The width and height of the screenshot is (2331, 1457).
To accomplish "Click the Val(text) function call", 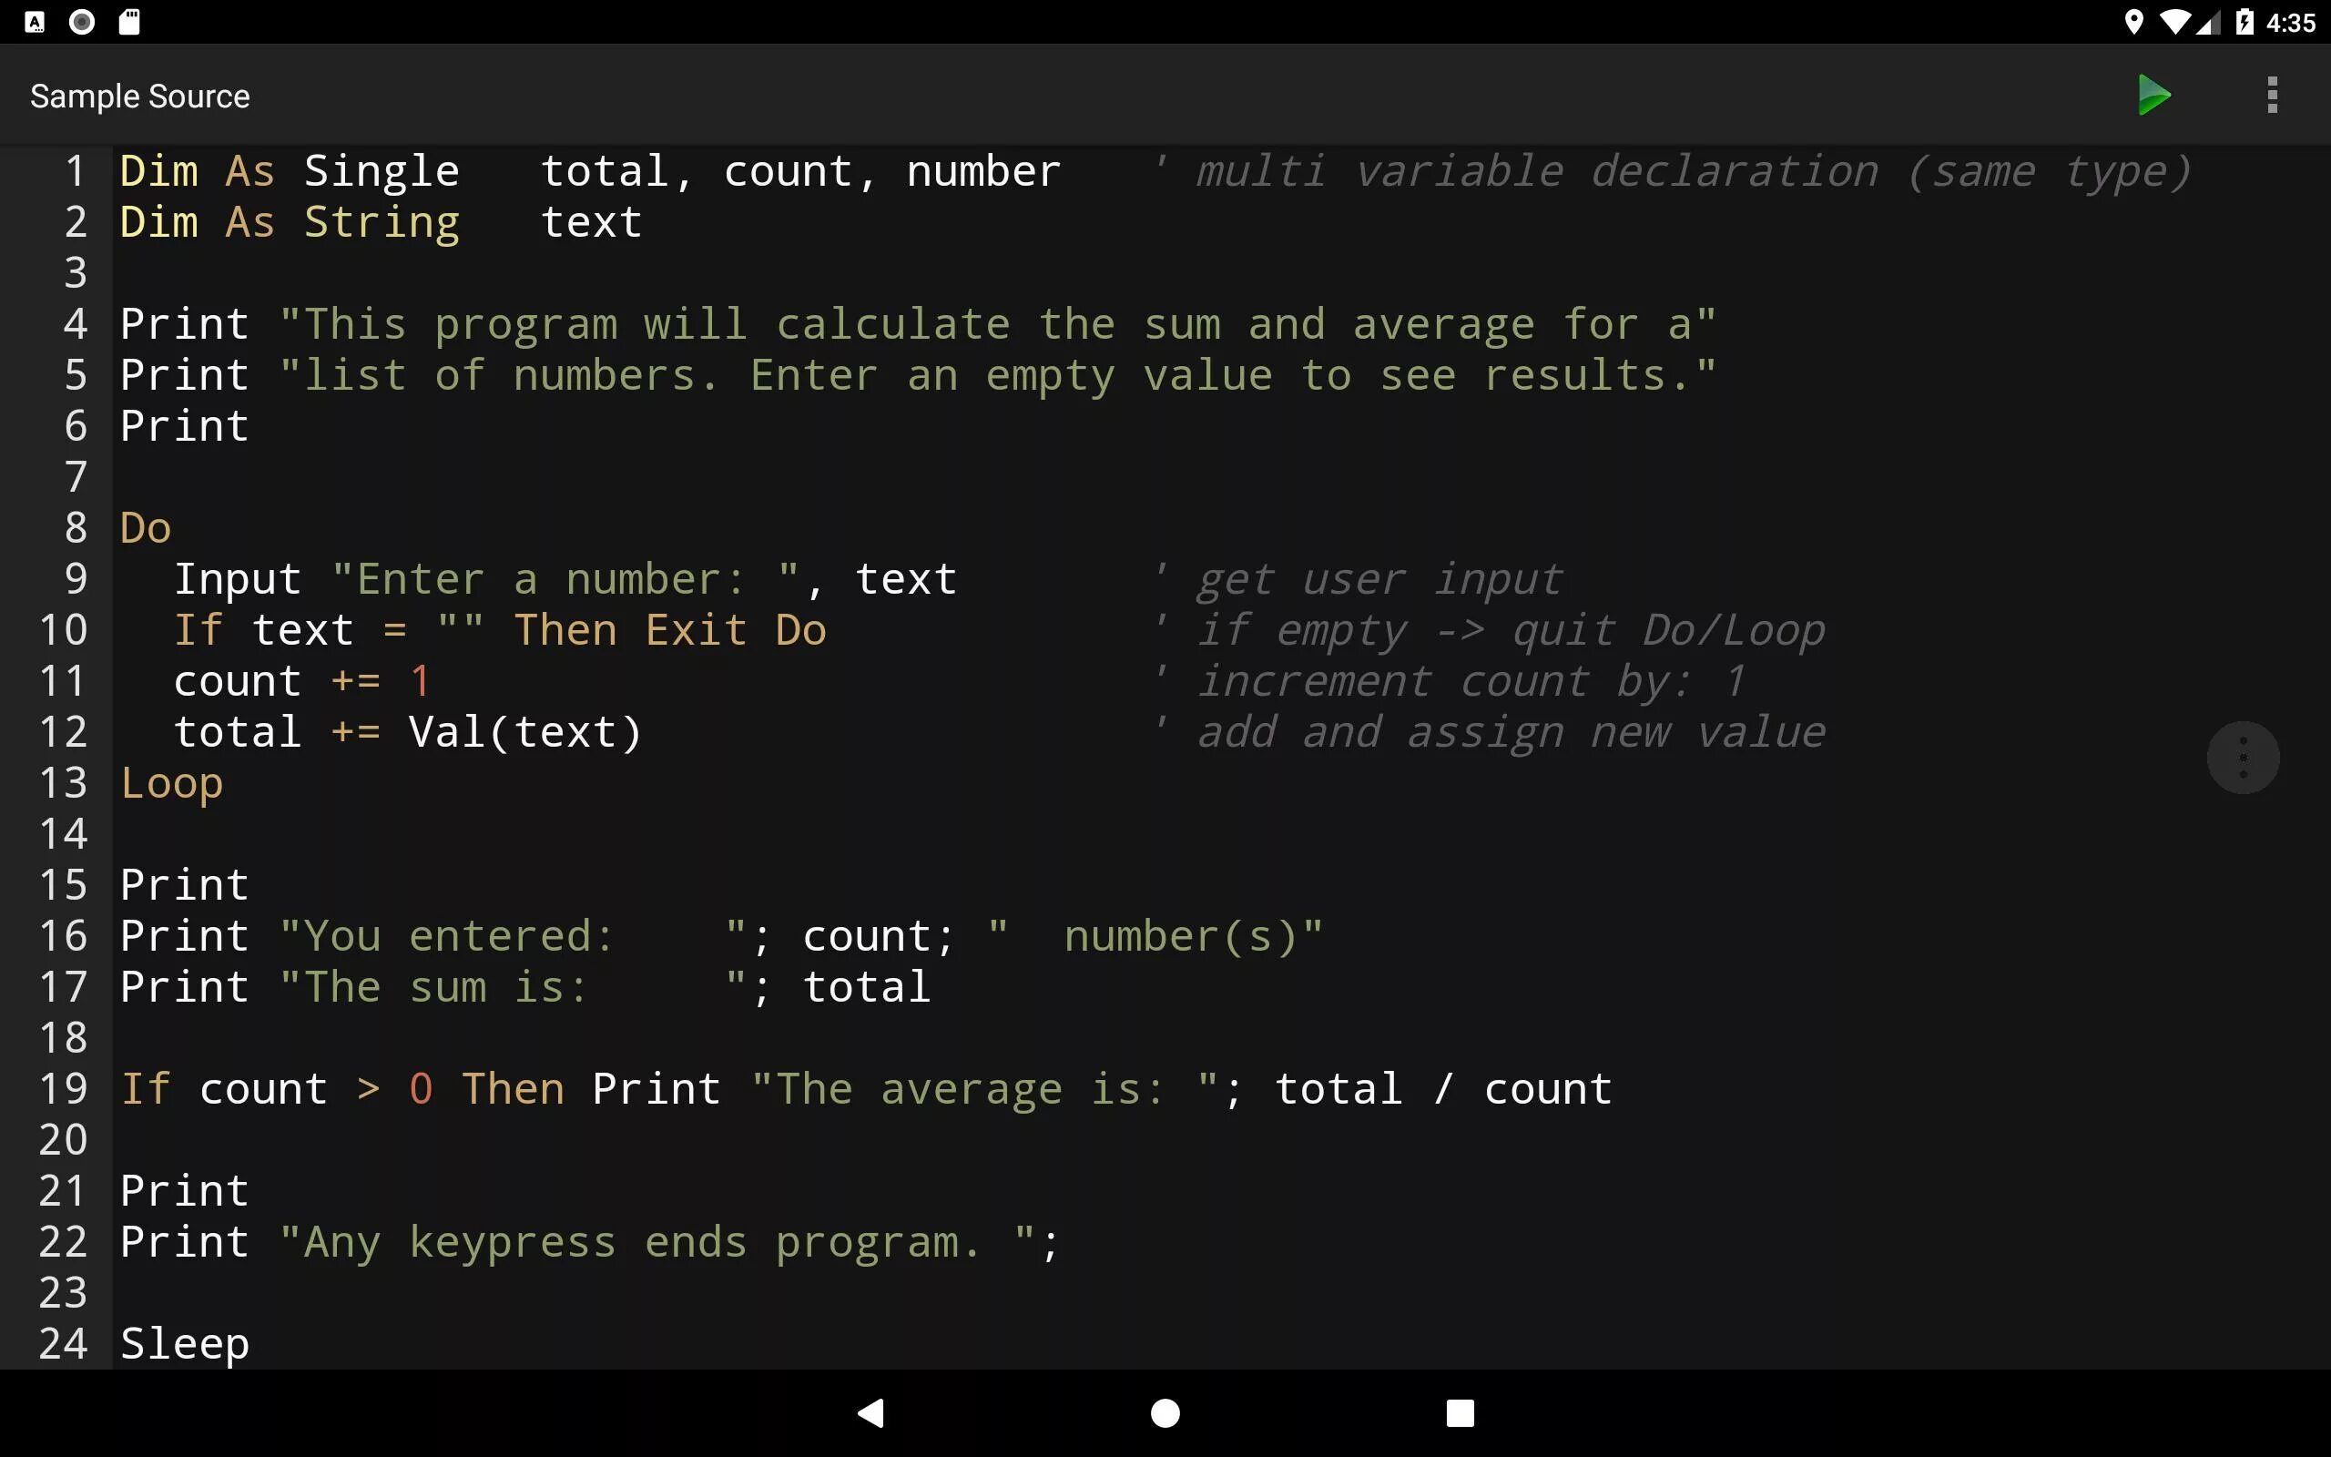I will tap(524, 732).
